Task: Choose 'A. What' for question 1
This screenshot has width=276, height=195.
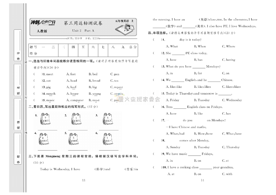Action: tap(172, 46)
